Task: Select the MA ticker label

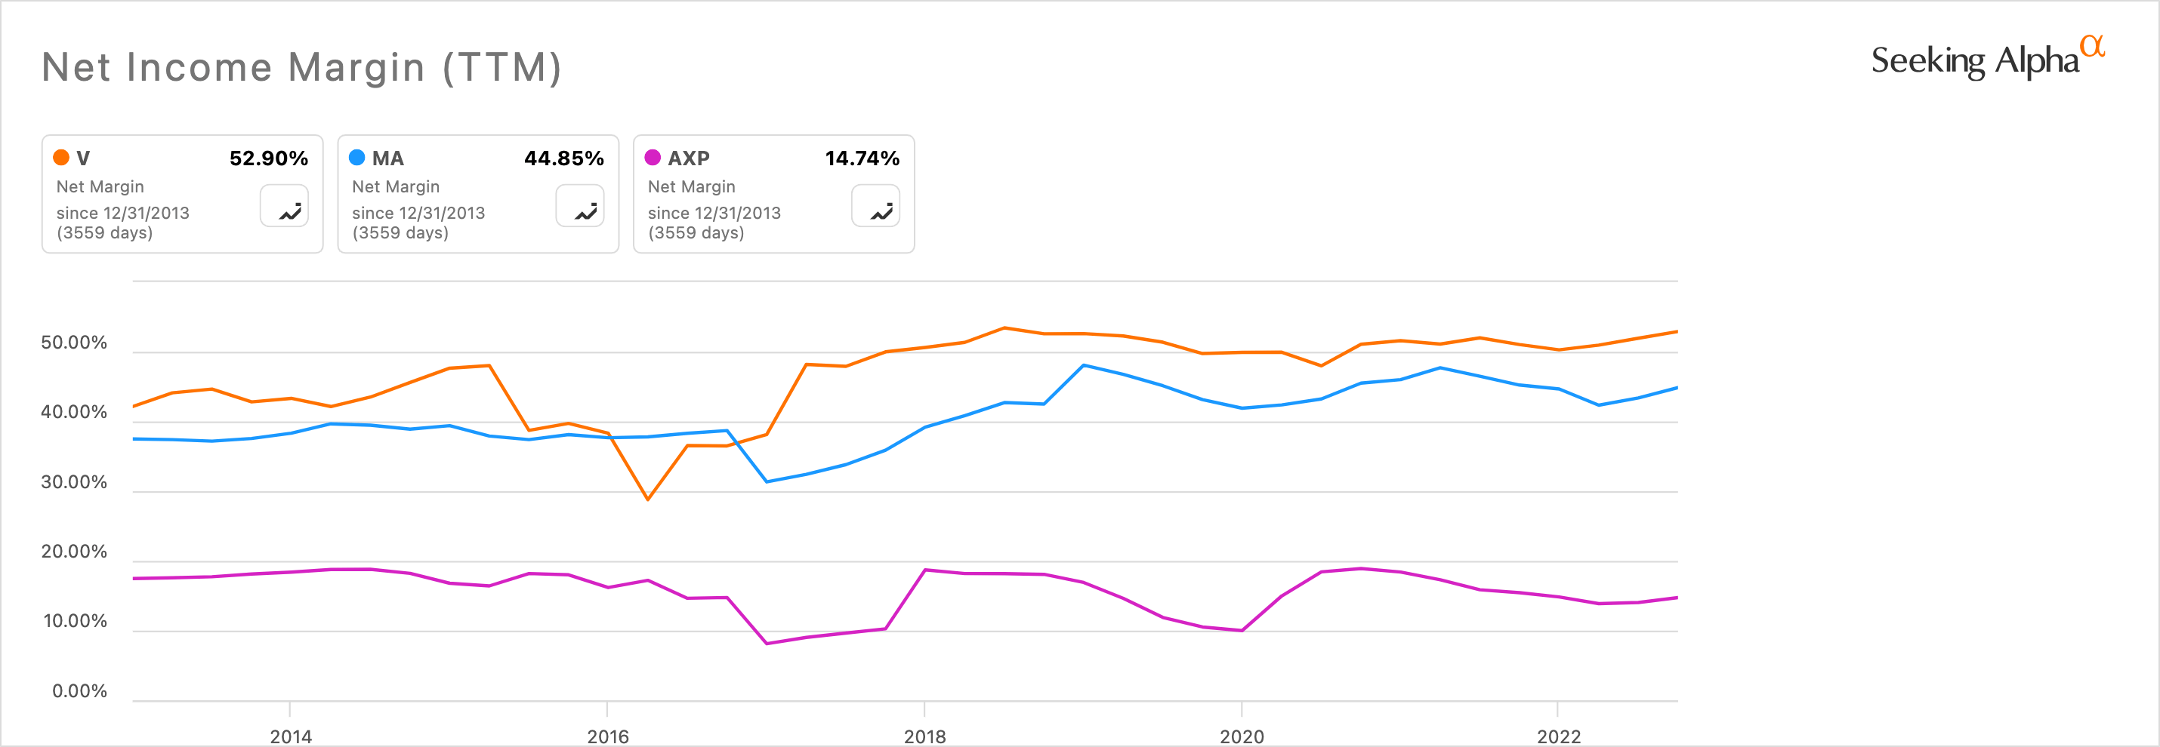Action: tap(388, 158)
